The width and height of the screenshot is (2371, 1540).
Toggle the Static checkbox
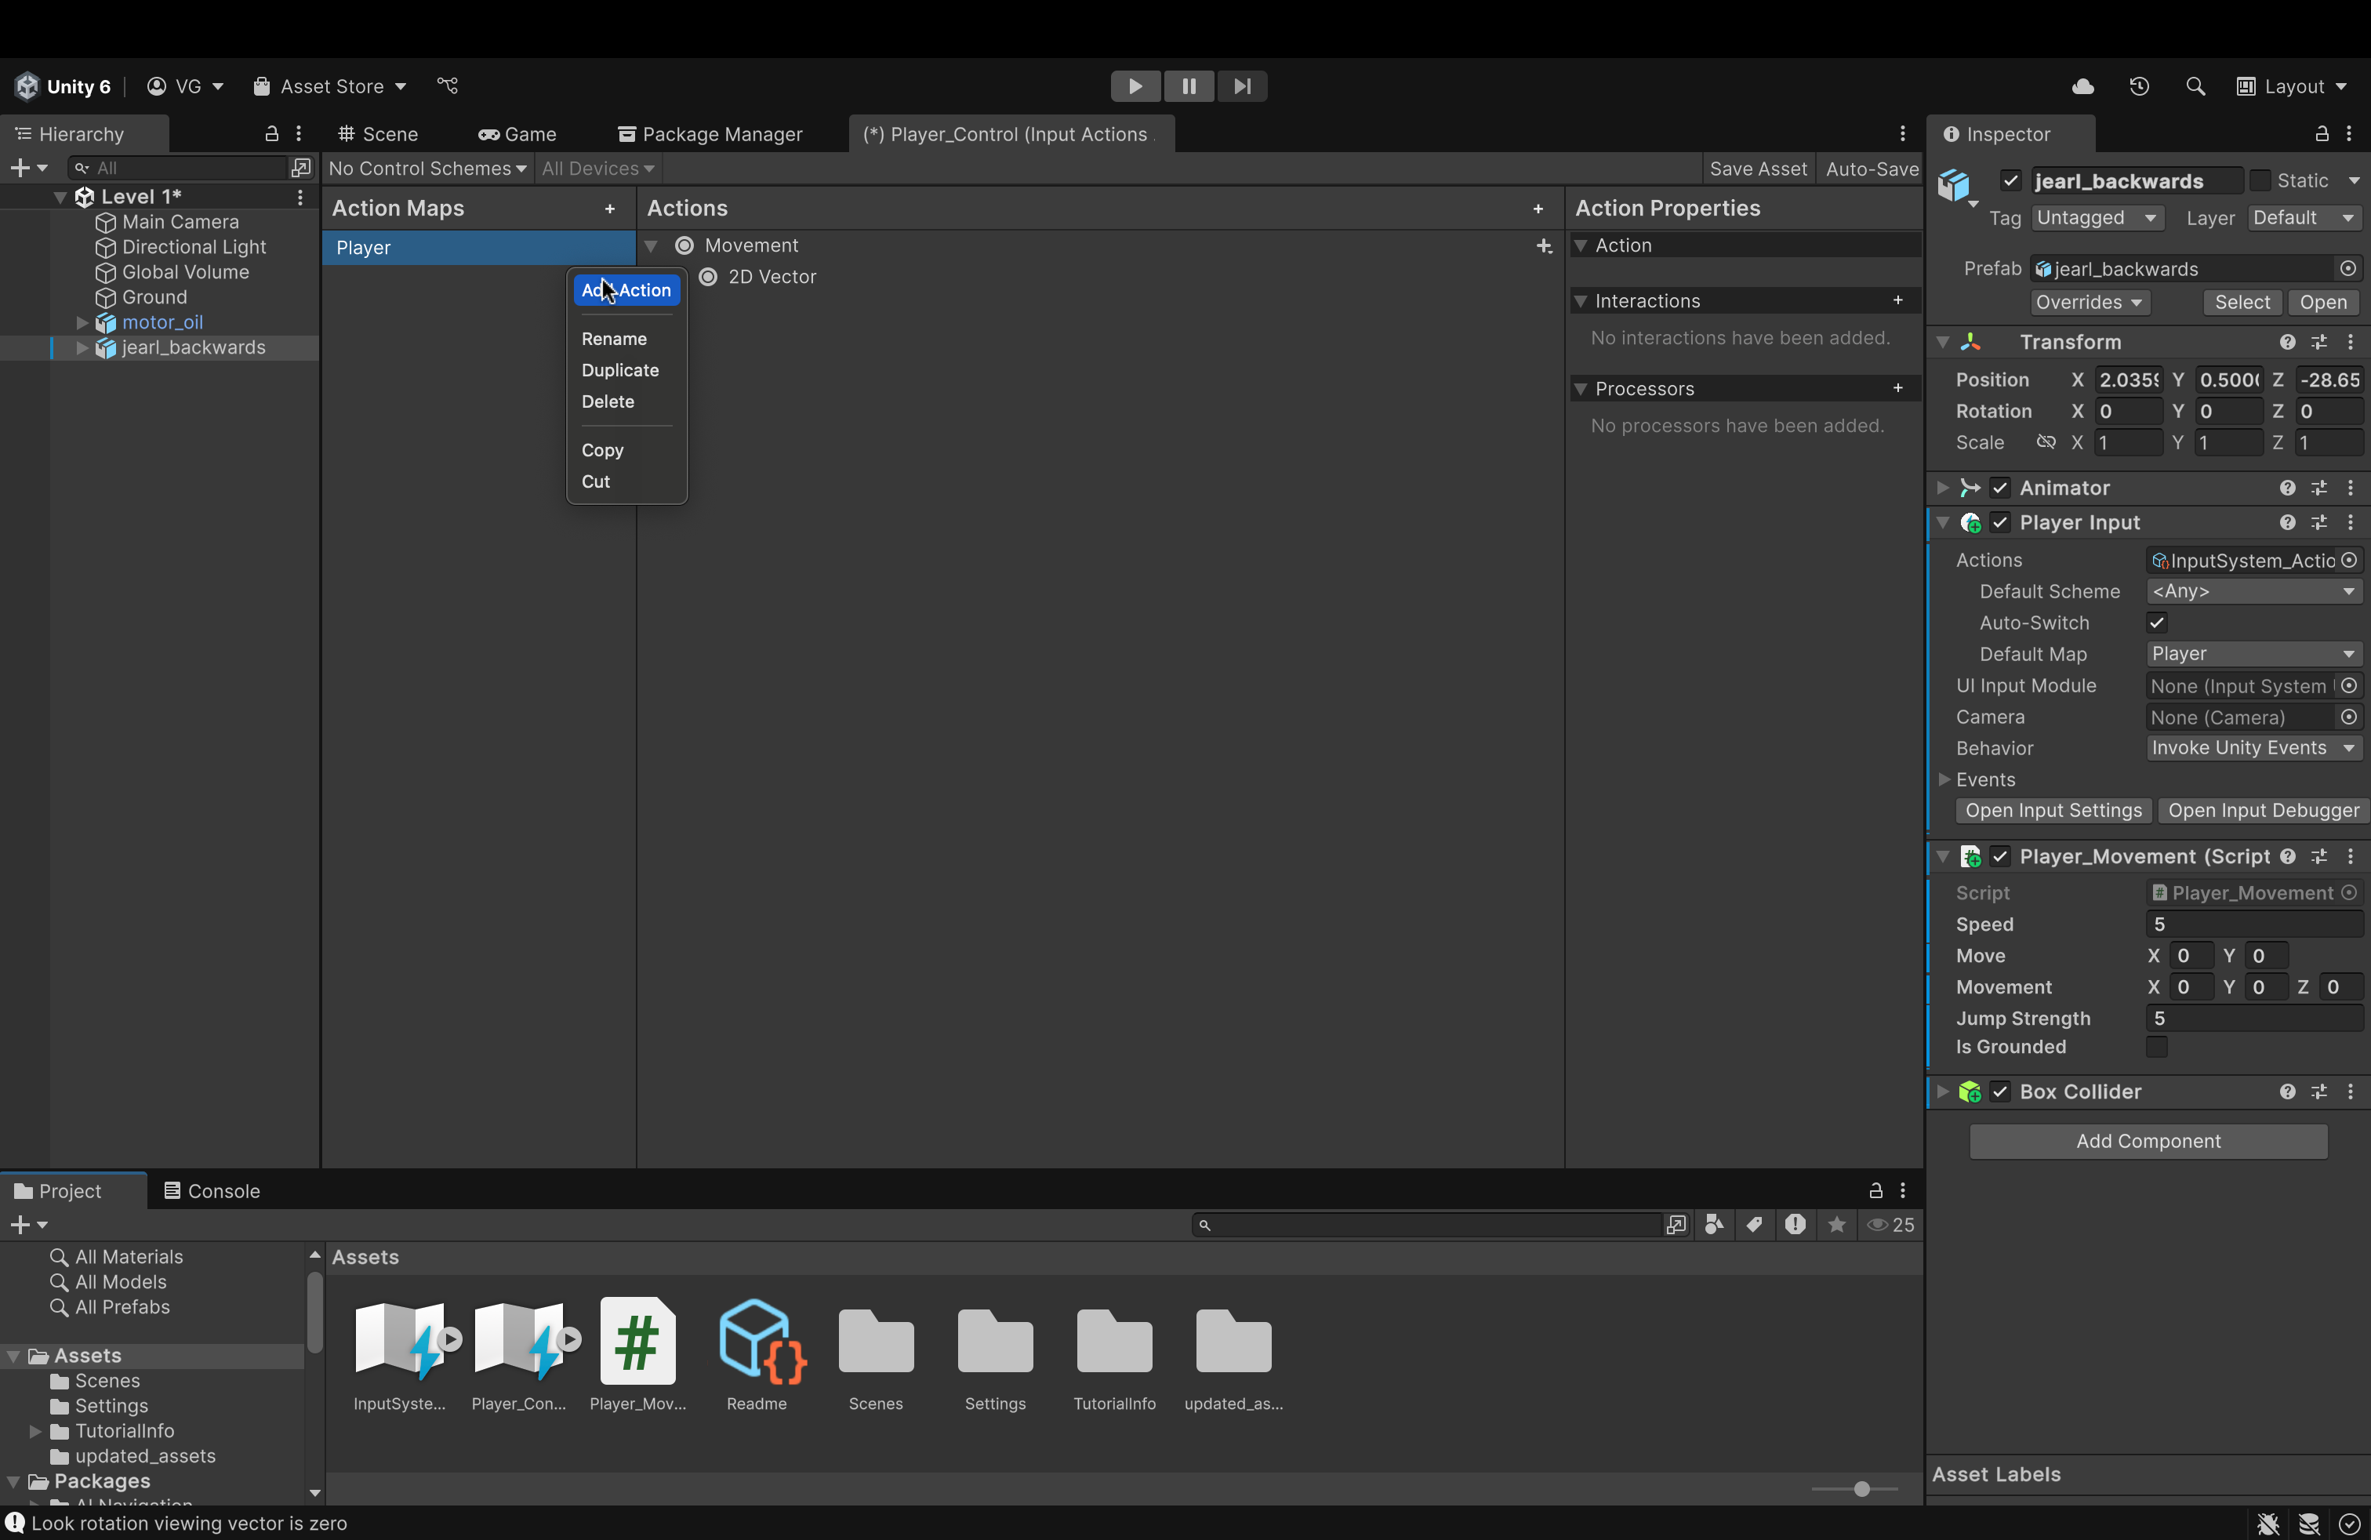pyautogui.click(x=2260, y=180)
